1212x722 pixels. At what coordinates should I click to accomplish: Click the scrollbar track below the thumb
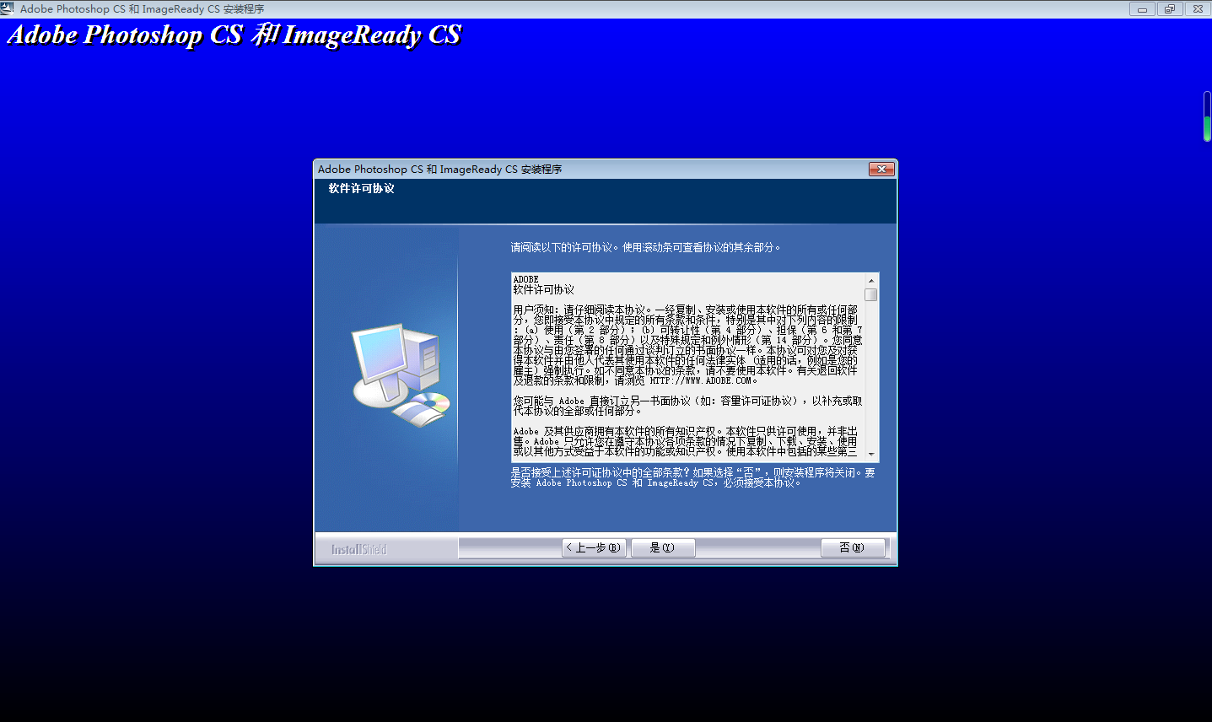[870, 380]
